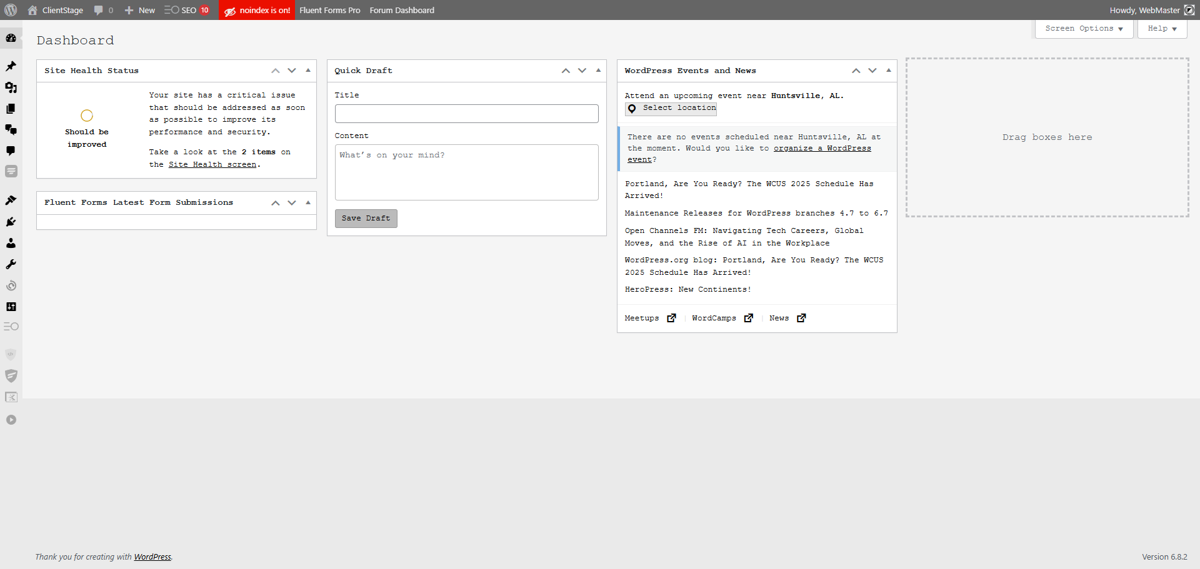Focus the Quick Draft Title field
The image size is (1200, 569).
pyautogui.click(x=466, y=114)
